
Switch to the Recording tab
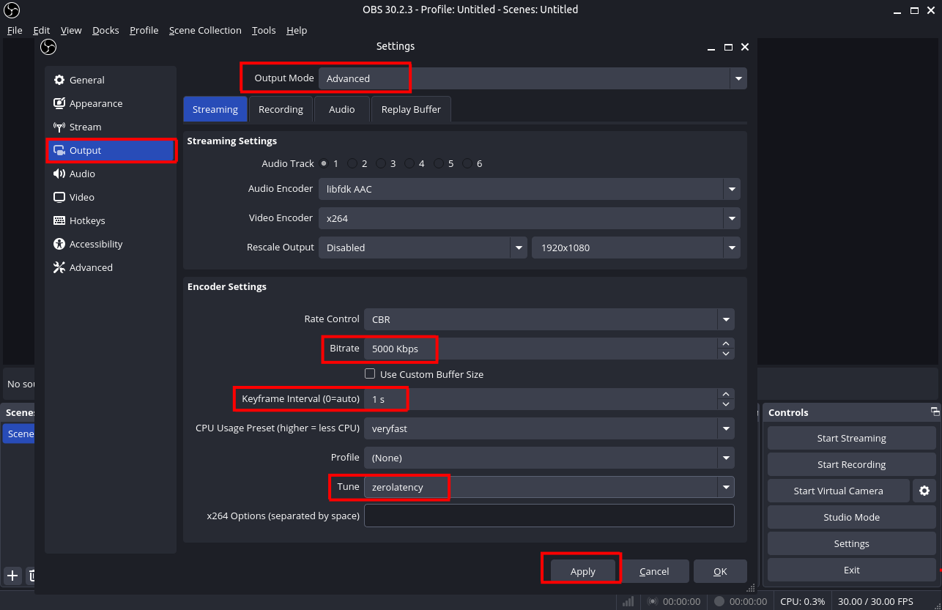(281, 108)
